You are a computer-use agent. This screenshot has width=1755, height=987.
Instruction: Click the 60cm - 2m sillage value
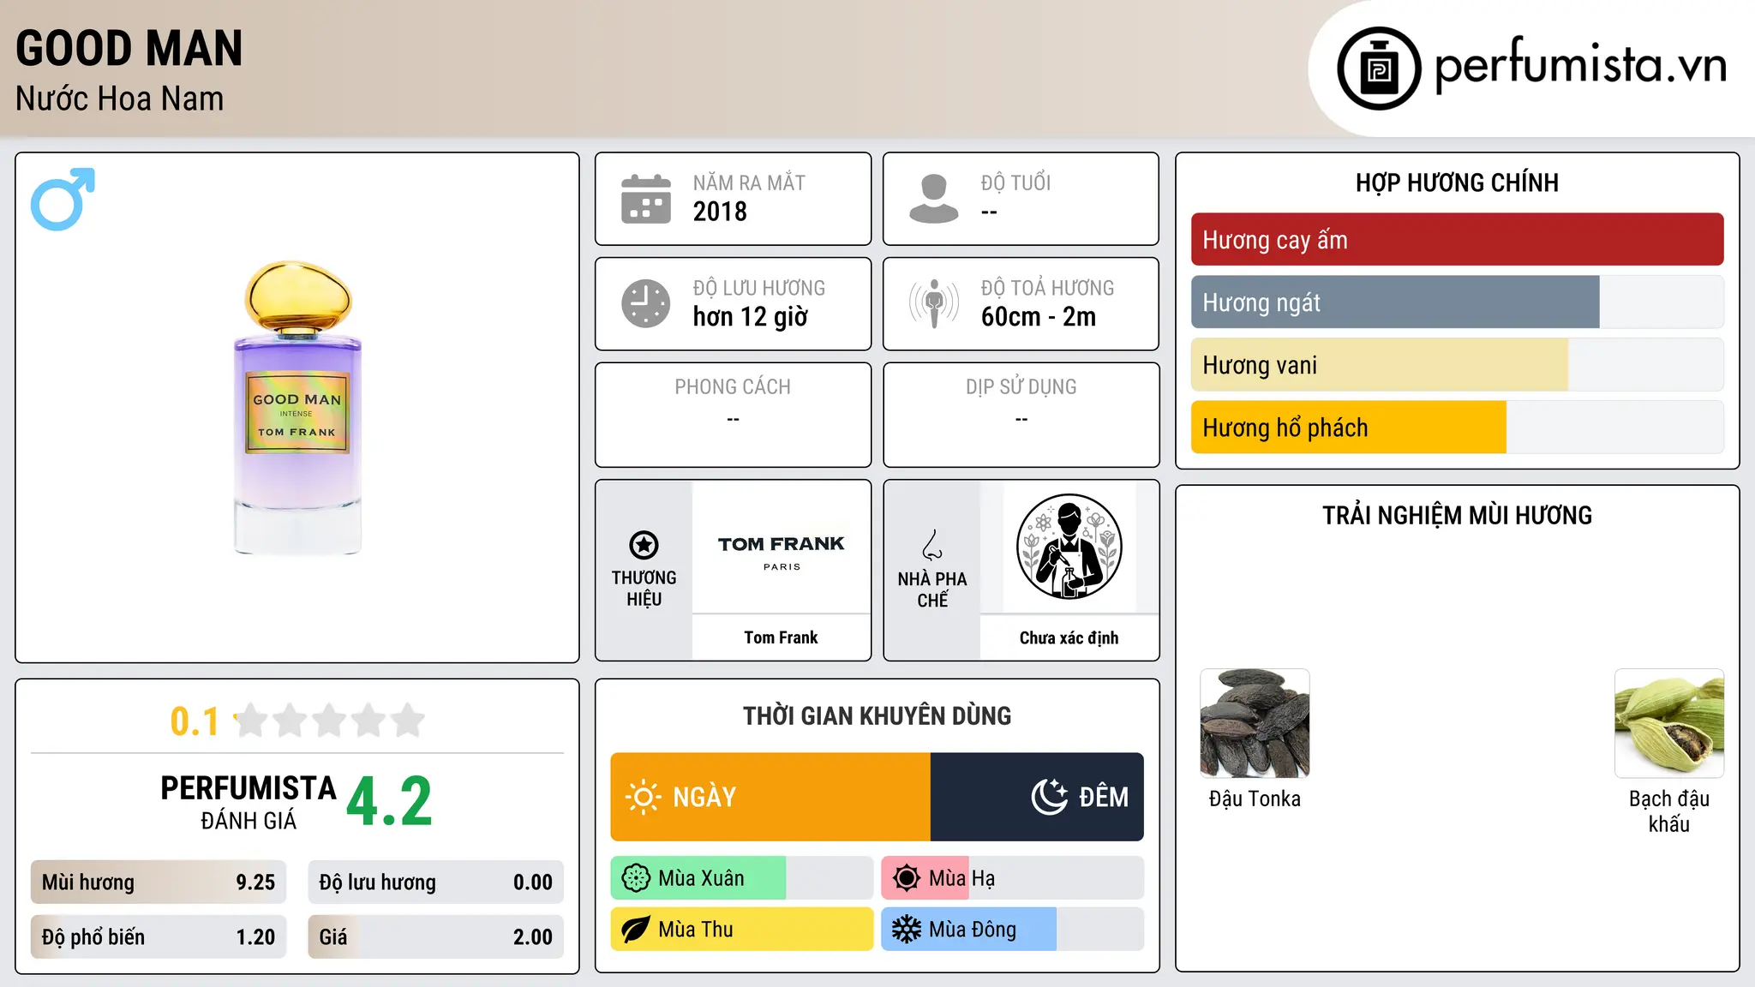point(1039,317)
